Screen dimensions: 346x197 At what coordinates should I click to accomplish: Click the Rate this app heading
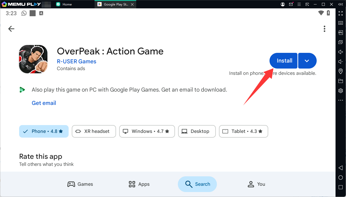(x=41, y=156)
